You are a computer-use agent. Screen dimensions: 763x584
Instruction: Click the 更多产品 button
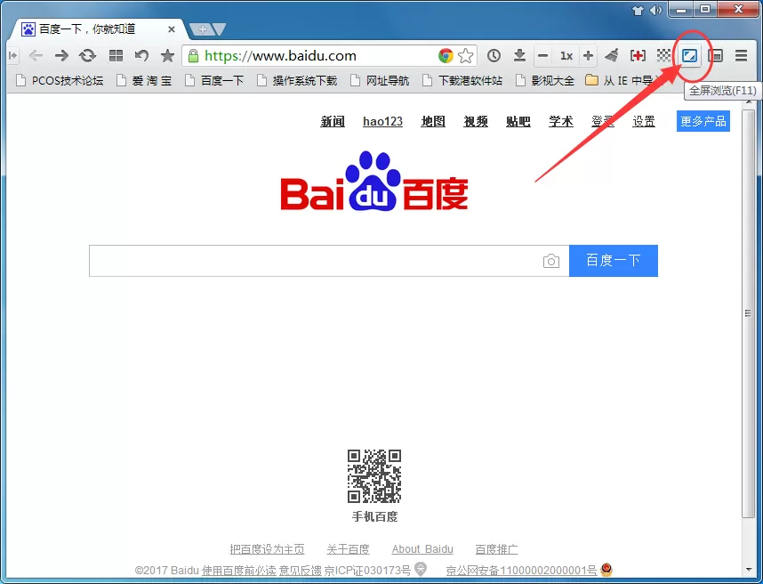click(x=703, y=121)
